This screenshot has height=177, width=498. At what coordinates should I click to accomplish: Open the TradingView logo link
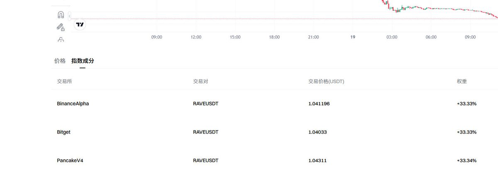pos(81,25)
